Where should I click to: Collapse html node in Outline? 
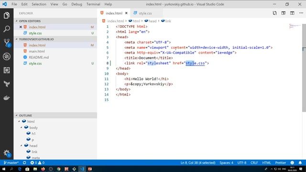point(19,121)
